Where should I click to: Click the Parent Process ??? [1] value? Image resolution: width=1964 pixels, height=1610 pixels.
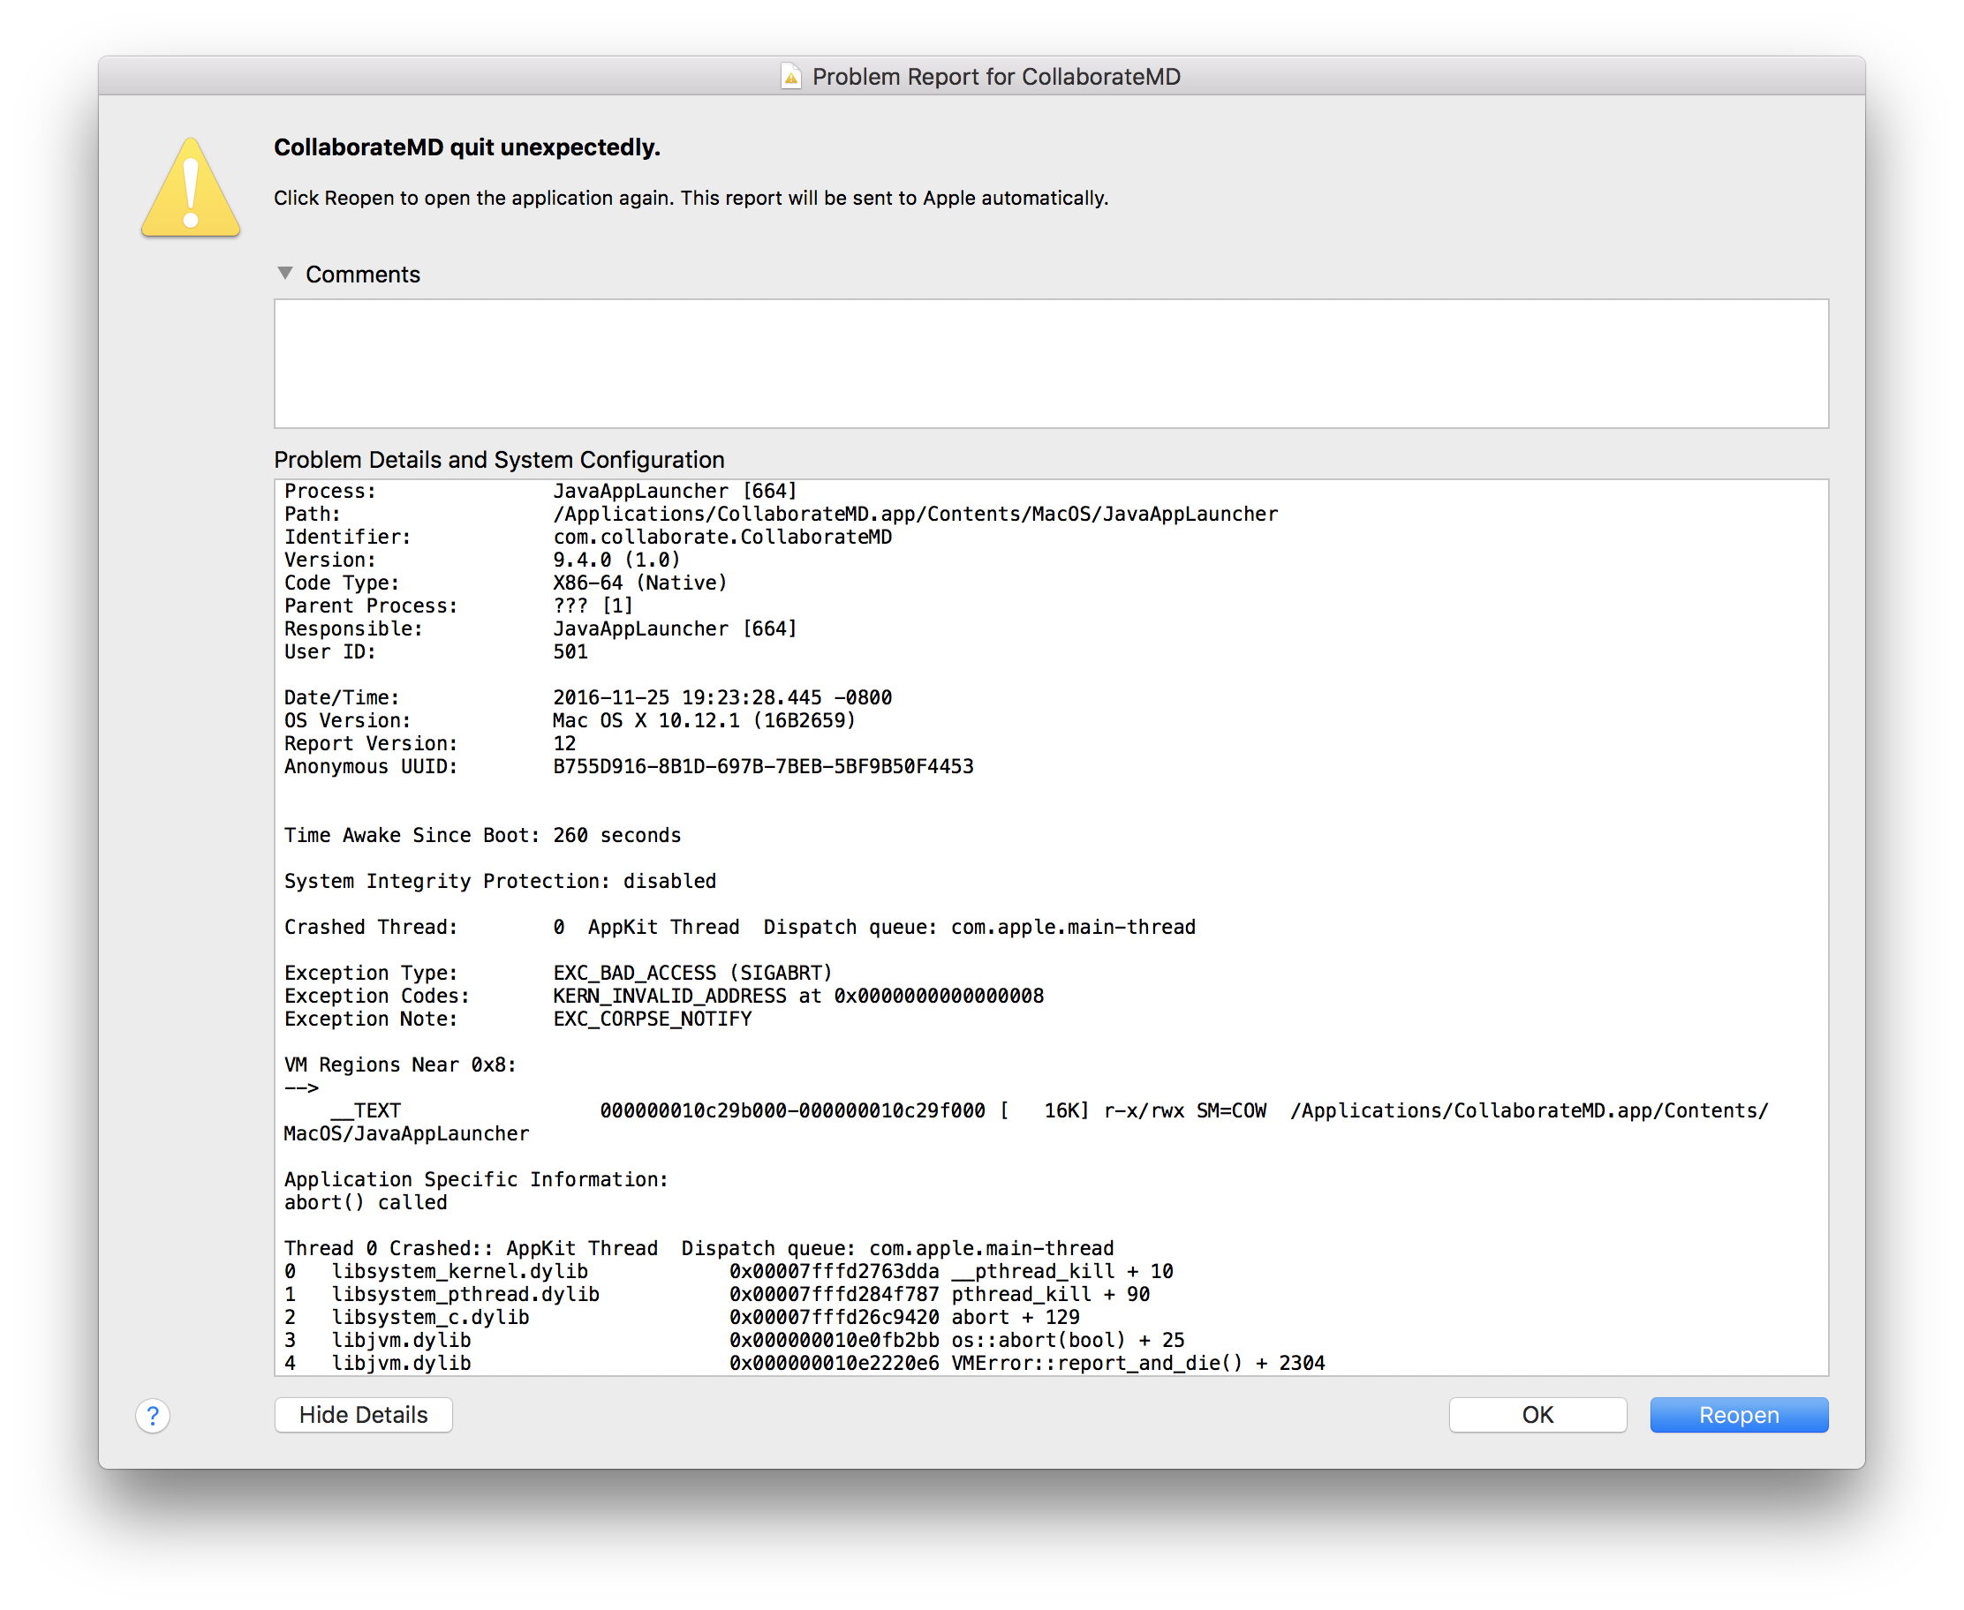click(x=593, y=606)
